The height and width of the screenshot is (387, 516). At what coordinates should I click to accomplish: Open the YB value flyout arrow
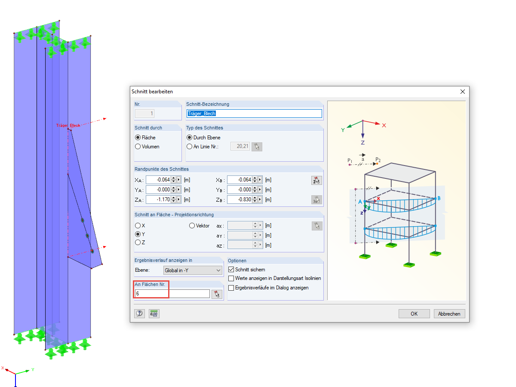260,190
